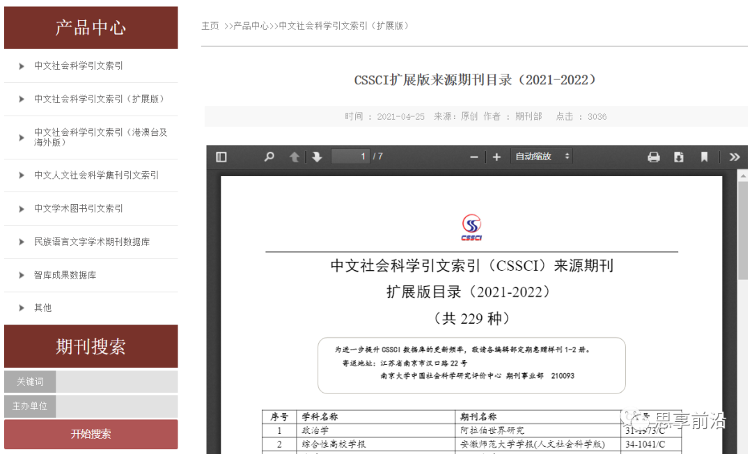Open 民族语言文字学术期刊数据库 menu item
This screenshot has height=454, width=752.
click(92, 242)
